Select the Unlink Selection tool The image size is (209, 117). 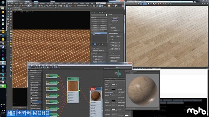[x=17, y=6]
